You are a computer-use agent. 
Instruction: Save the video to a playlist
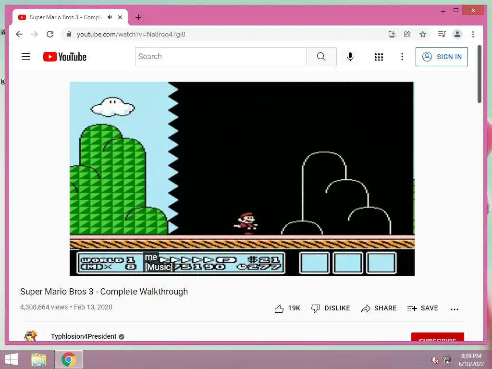tap(422, 308)
